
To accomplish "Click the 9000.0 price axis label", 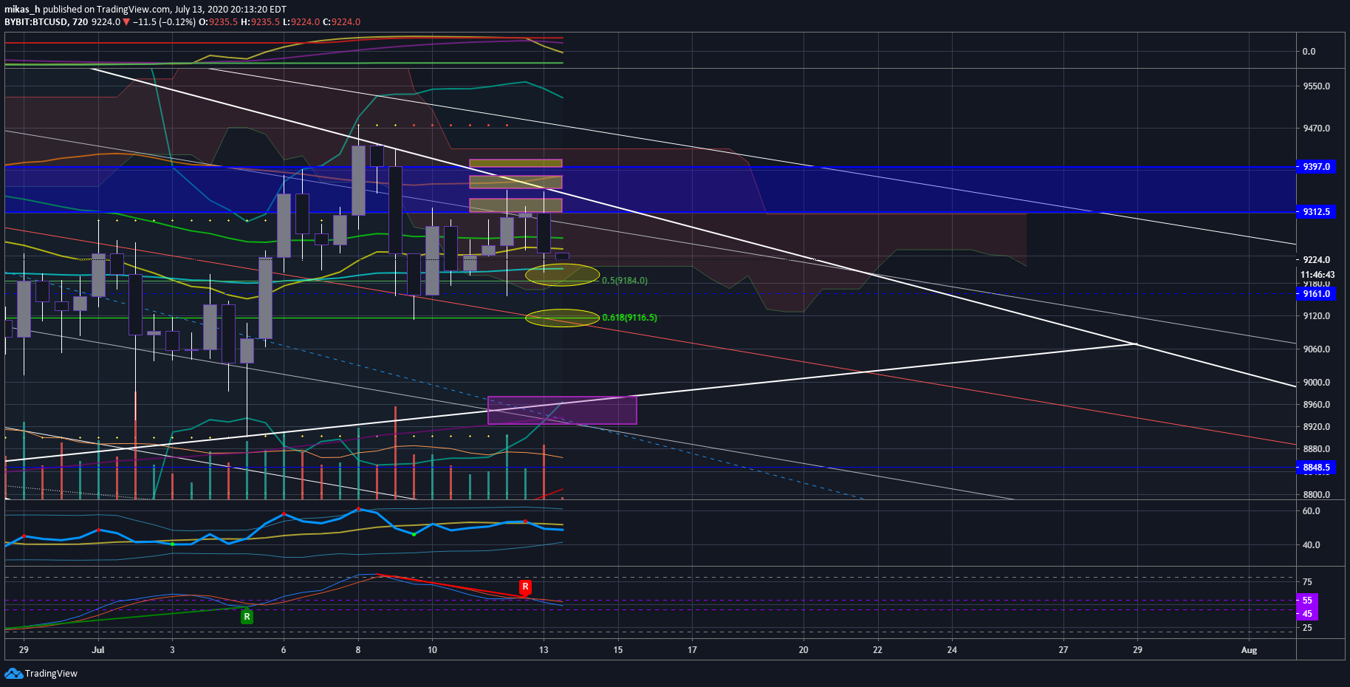I will pyautogui.click(x=1316, y=383).
